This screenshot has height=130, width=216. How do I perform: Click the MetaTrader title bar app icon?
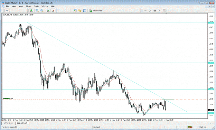[3, 3]
